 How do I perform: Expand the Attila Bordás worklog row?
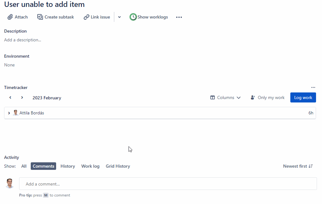click(x=9, y=113)
